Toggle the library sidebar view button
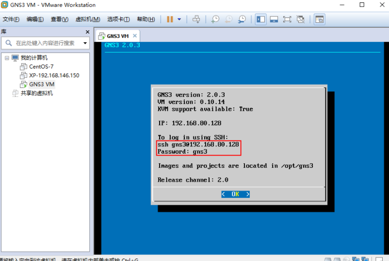This screenshot has height=261, width=389. pyautogui.click(x=261, y=19)
